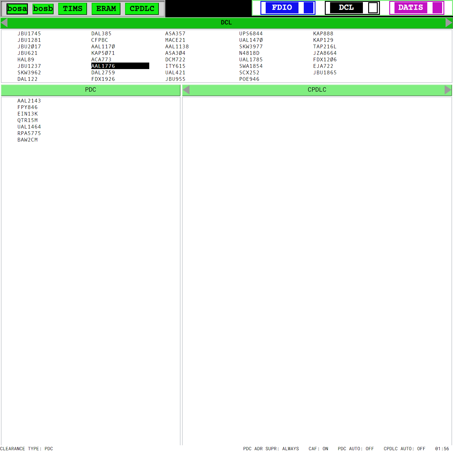Select flight CFPBC
Image resolution: width=453 pixels, height=453 pixels.
[100, 40]
